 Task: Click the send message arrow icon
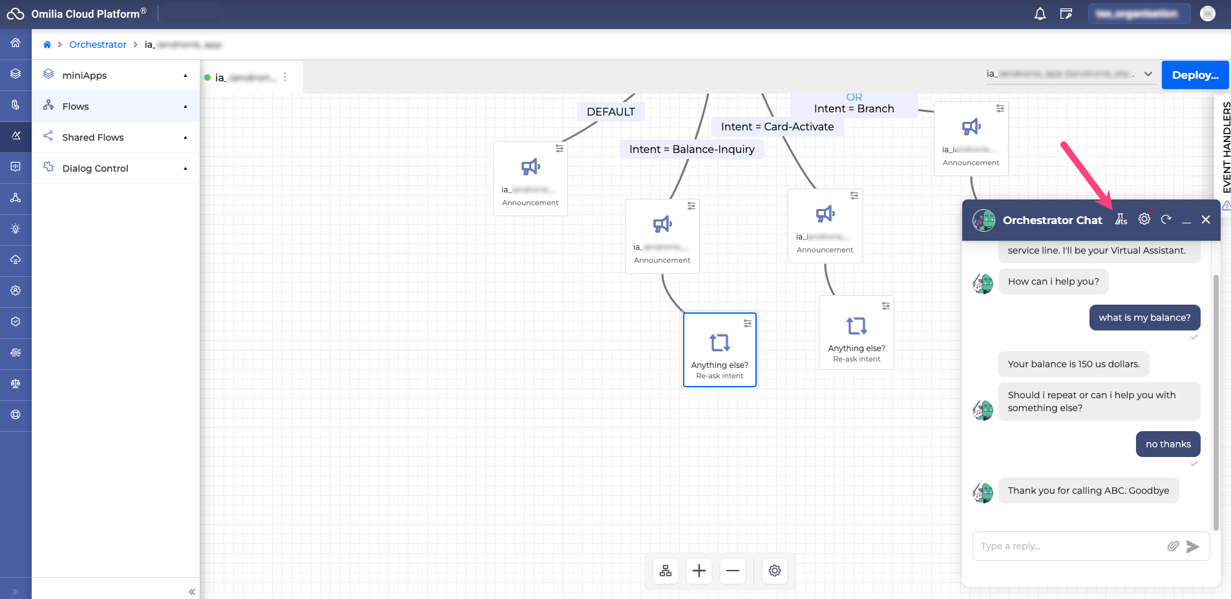tap(1193, 547)
